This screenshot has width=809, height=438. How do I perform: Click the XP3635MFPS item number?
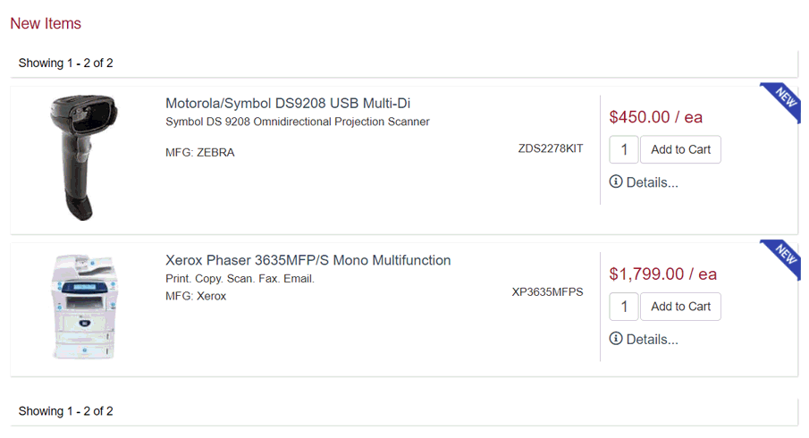[x=547, y=291]
